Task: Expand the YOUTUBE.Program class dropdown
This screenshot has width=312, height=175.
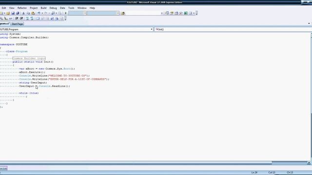Action: (x=152, y=29)
